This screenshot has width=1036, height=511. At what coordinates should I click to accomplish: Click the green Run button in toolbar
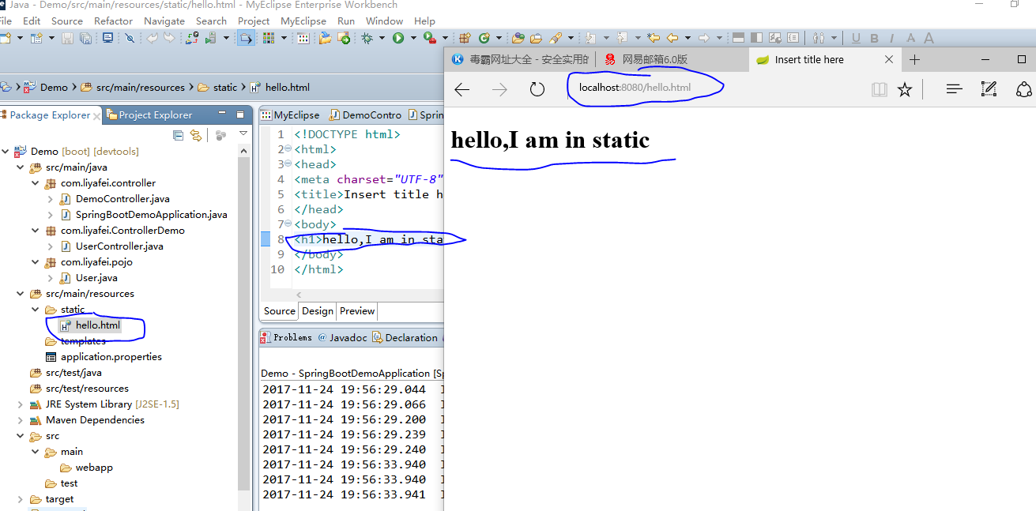(x=398, y=38)
